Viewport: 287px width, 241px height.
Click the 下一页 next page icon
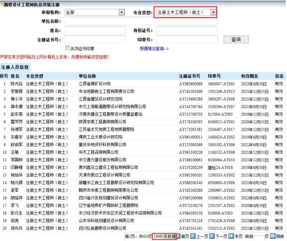211,236
